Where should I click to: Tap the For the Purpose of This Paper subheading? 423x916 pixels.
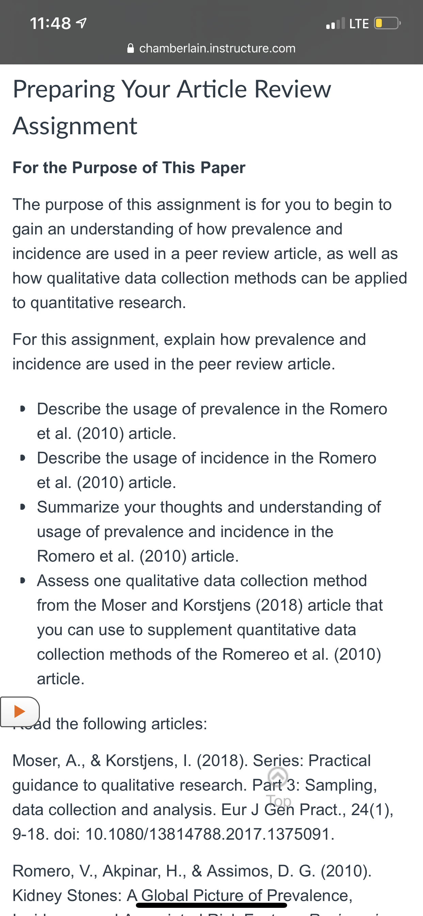pos(129,167)
